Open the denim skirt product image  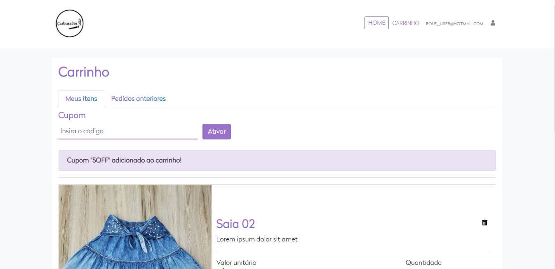click(x=135, y=227)
